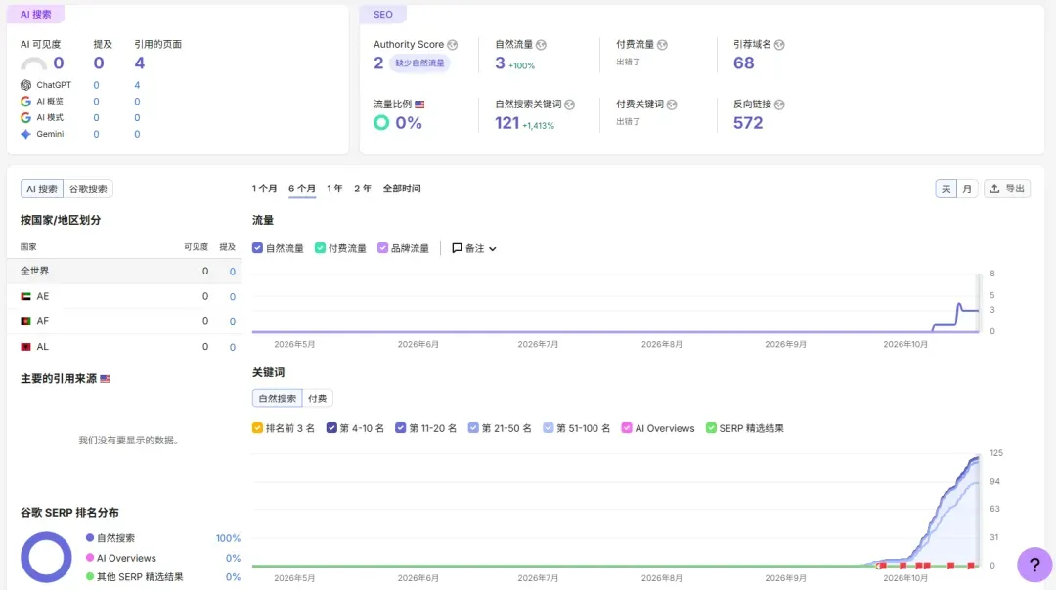Viewport: 1056px width, 590px height.
Task: Click the 导出 export button
Action: click(1007, 190)
